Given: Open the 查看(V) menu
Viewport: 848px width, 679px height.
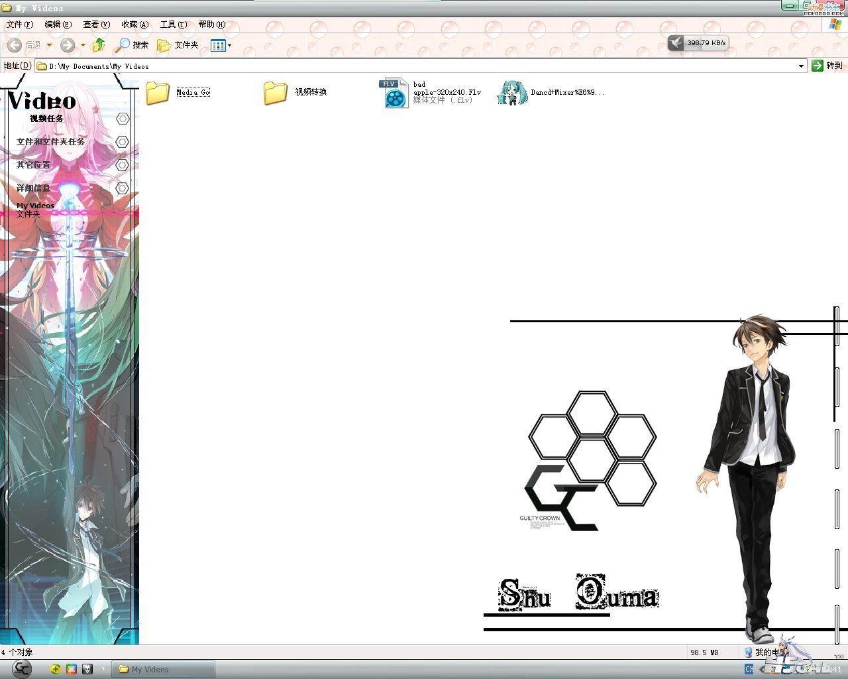Looking at the screenshot, I should coord(96,25).
